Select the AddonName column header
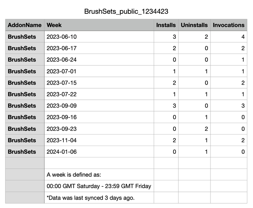Viewport: 253px width, 208px height. pos(25,25)
